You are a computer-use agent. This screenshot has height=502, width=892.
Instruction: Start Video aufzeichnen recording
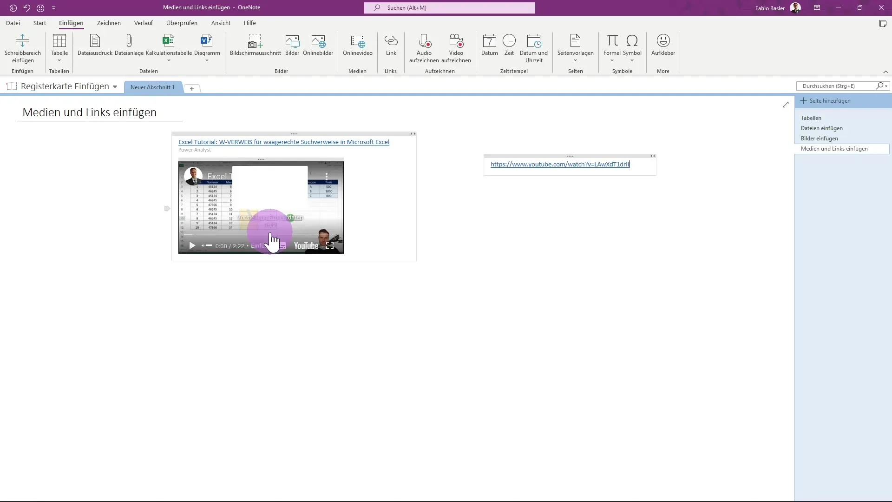coord(456,41)
